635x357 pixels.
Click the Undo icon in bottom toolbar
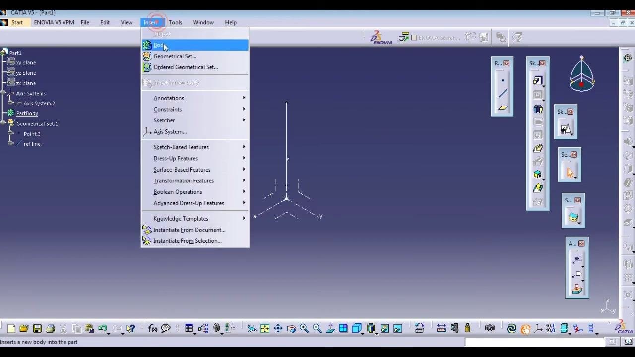click(103, 328)
